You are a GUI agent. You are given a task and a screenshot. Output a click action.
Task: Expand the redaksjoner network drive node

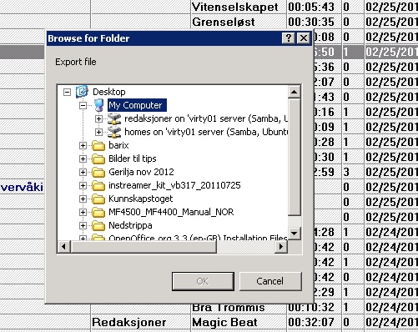pos(98,118)
